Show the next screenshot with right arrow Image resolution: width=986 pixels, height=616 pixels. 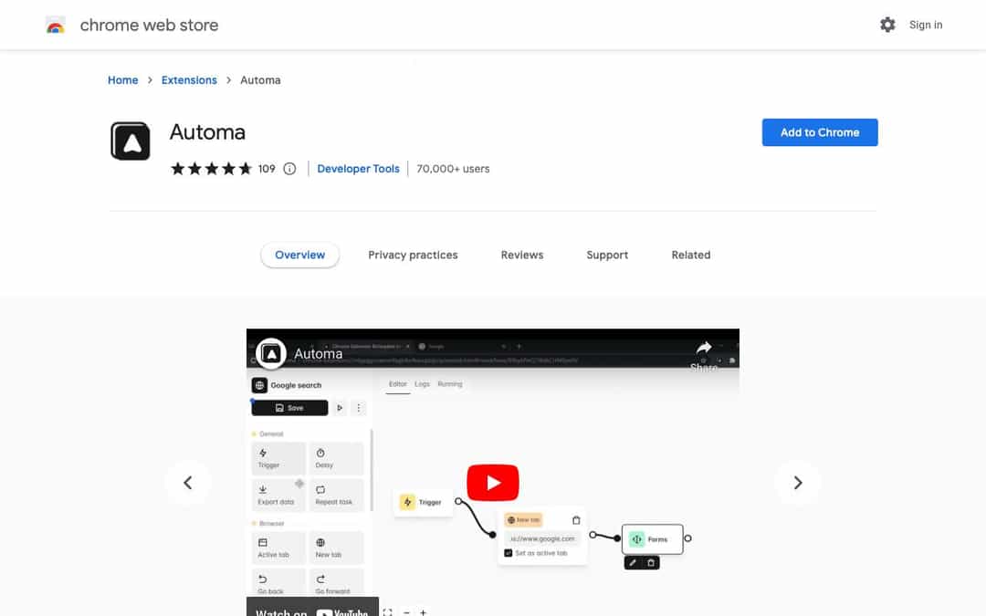point(797,482)
